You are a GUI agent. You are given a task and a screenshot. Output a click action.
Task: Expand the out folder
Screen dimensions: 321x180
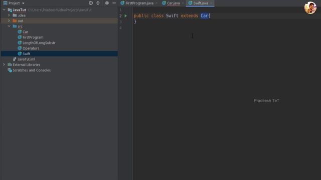click(9, 21)
